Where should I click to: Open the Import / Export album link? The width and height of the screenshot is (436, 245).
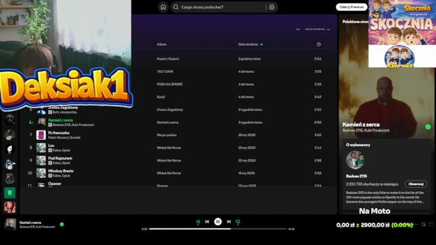168,59
